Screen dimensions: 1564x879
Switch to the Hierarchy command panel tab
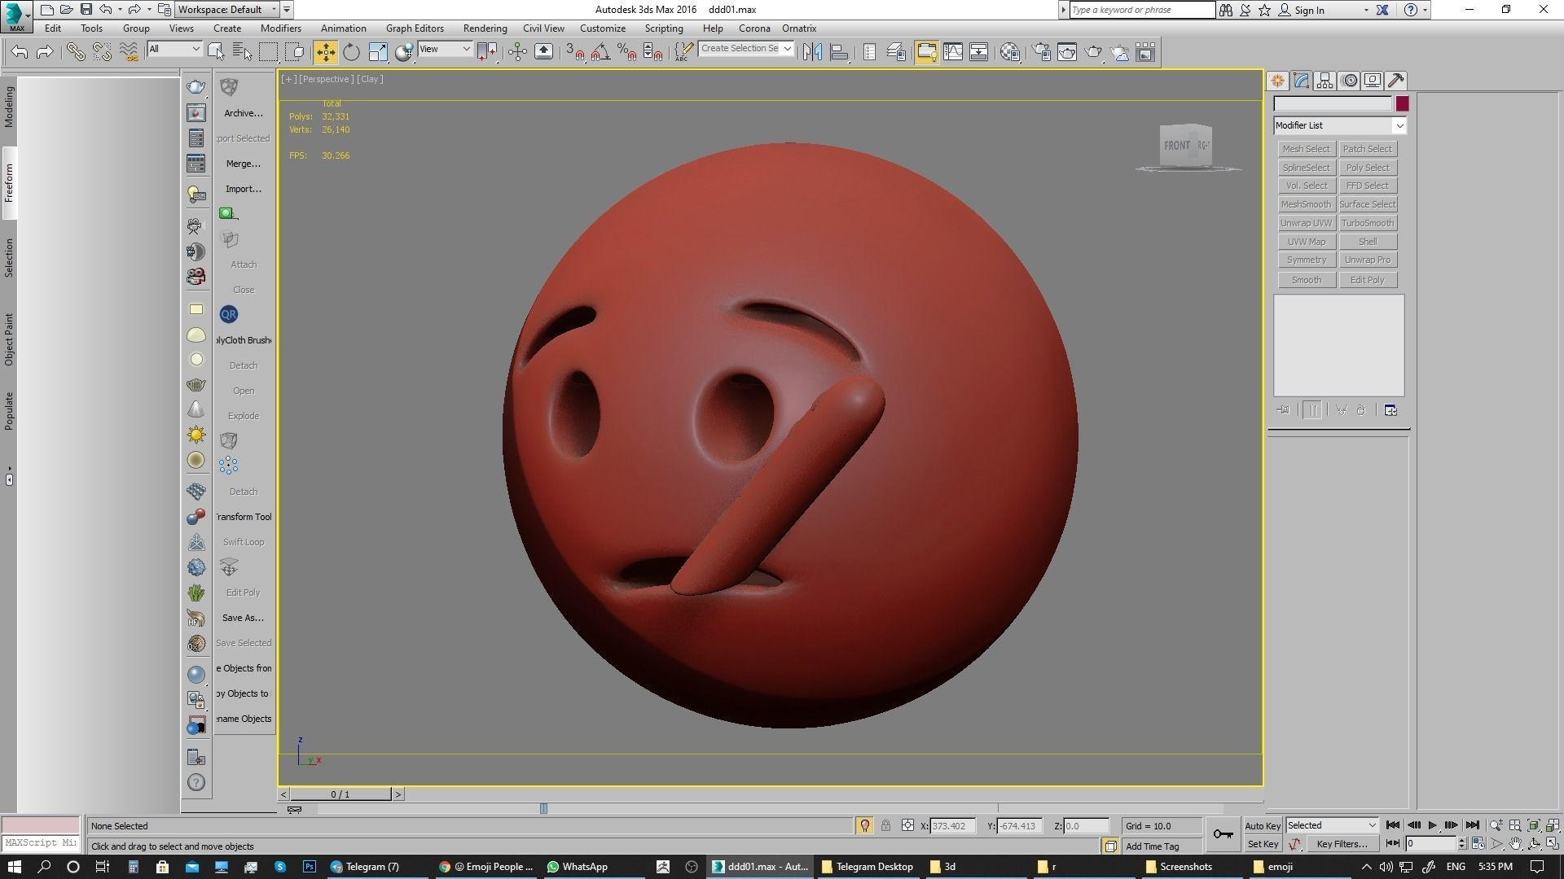click(1325, 81)
